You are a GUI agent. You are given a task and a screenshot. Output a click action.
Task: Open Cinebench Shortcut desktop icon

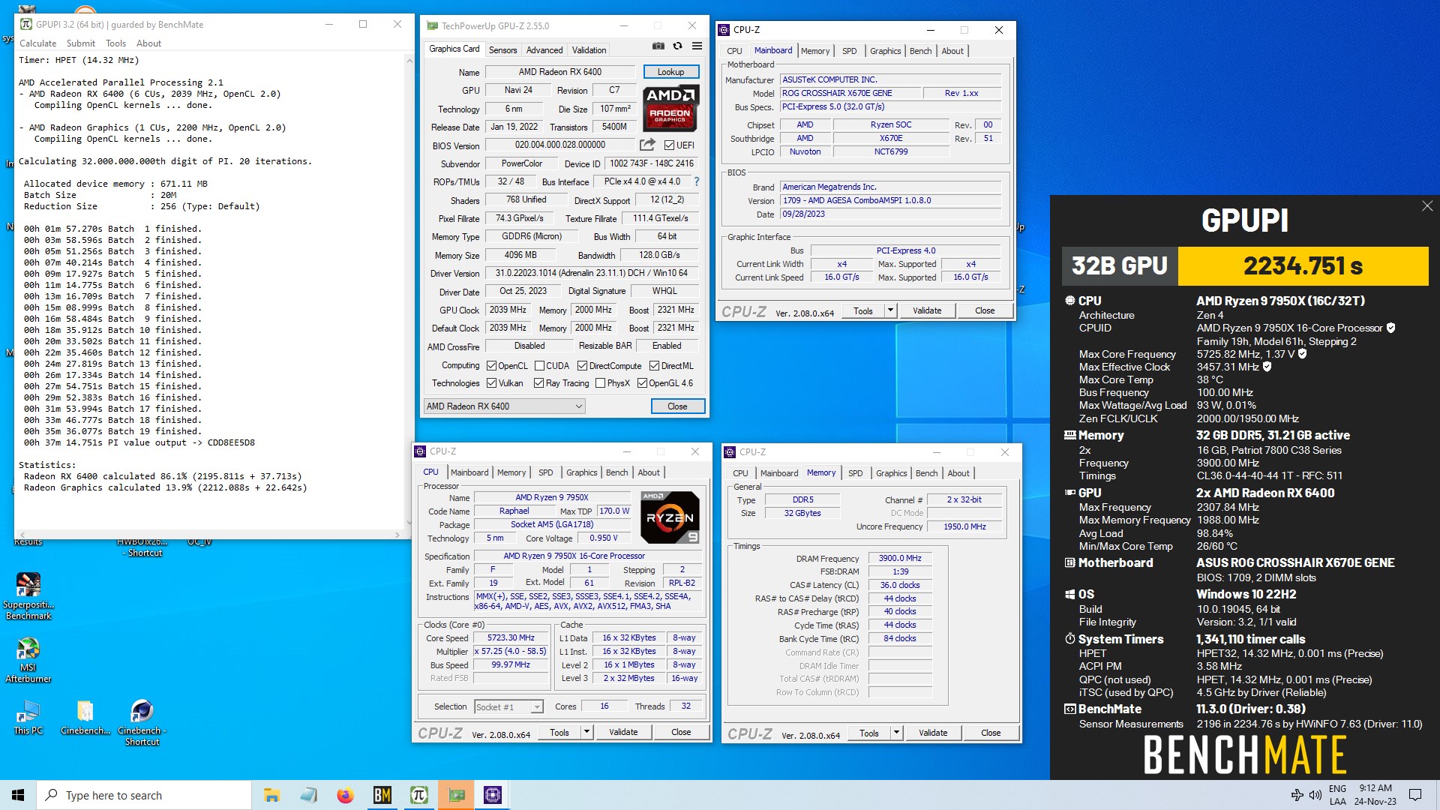[142, 721]
